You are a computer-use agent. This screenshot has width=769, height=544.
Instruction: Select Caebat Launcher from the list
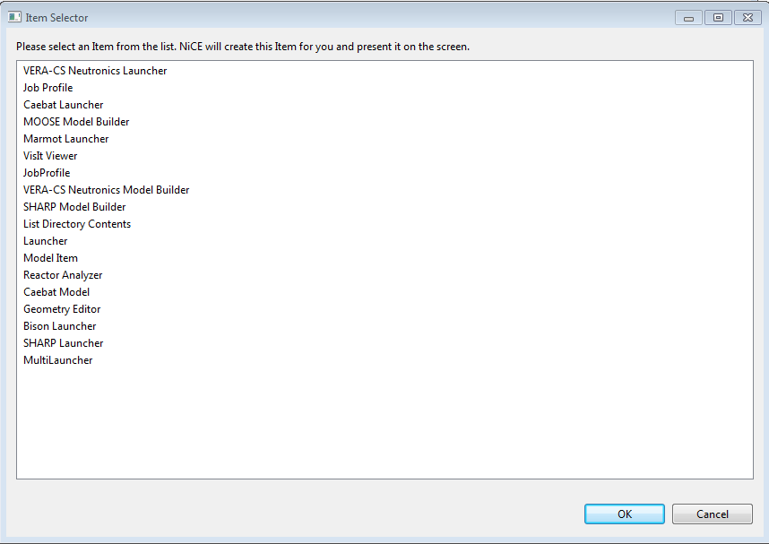pyautogui.click(x=64, y=105)
